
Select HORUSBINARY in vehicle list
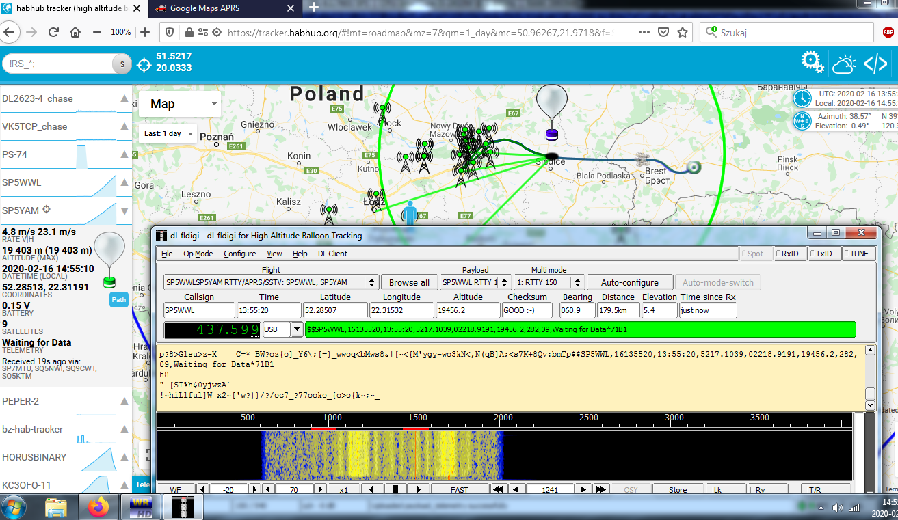click(x=66, y=457)
